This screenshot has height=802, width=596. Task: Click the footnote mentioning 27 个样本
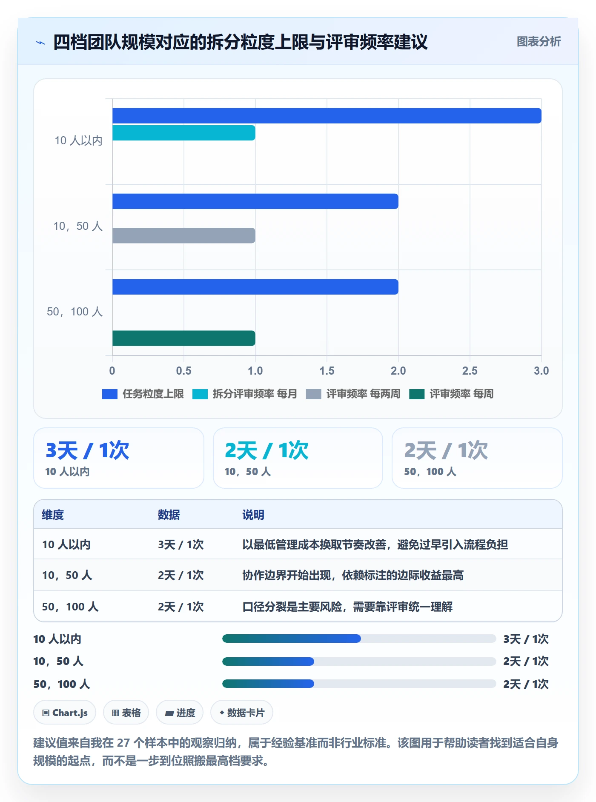(x=296, y=752)
